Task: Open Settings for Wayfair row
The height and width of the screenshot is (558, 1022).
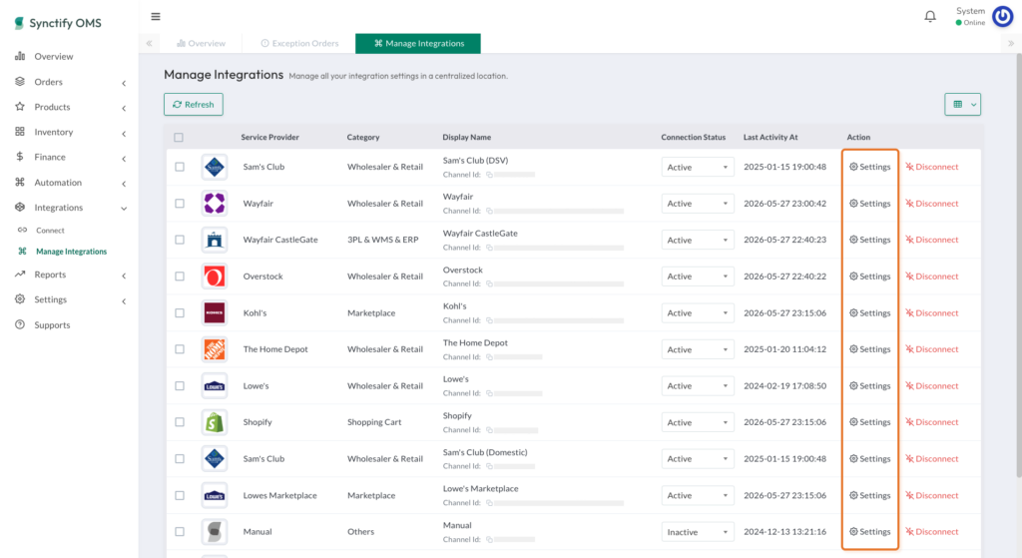Action: point(869,204)
